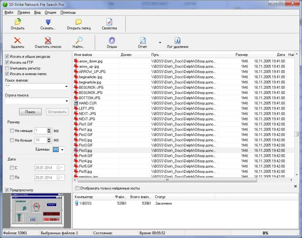Image resolution: width=302 pixels, height=238 pixels.
Task: Click the Открыть toolbar icon
Action: tap(18, 22)
